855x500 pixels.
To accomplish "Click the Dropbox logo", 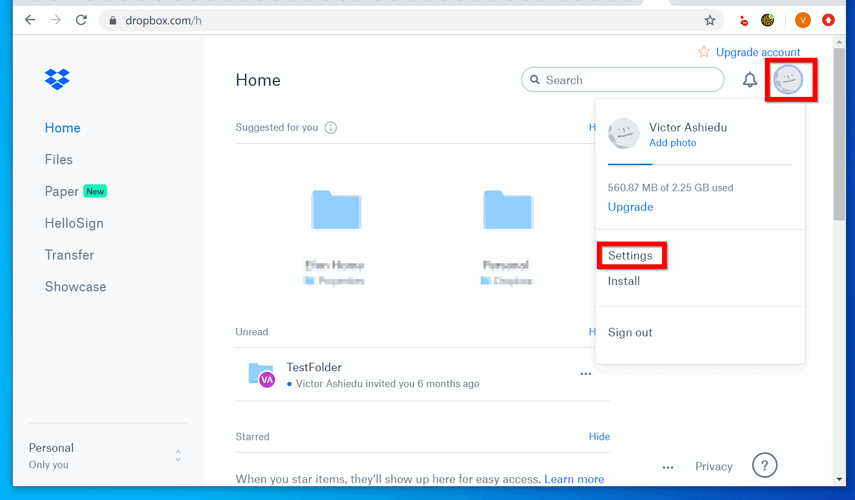I will [57, 79].
